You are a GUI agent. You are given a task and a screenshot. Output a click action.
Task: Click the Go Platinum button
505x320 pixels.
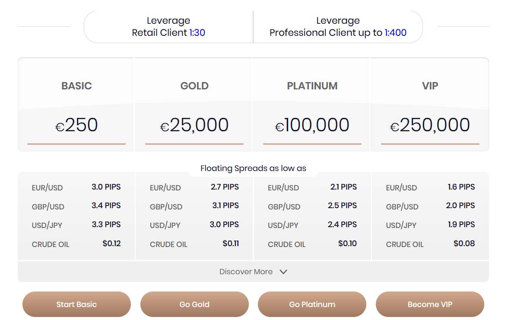312,304
